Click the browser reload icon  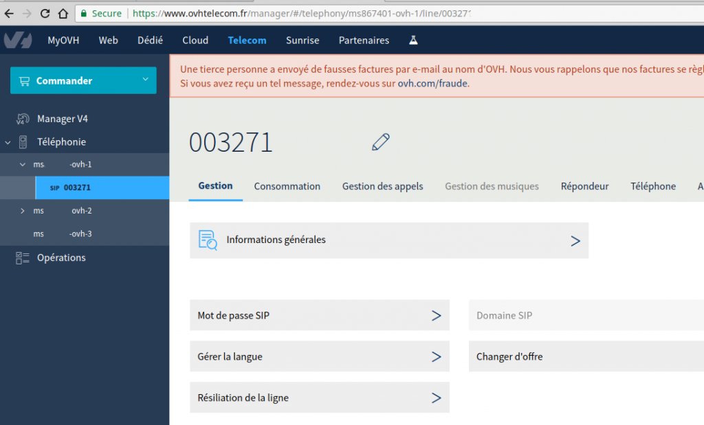[x=44, y=12]
